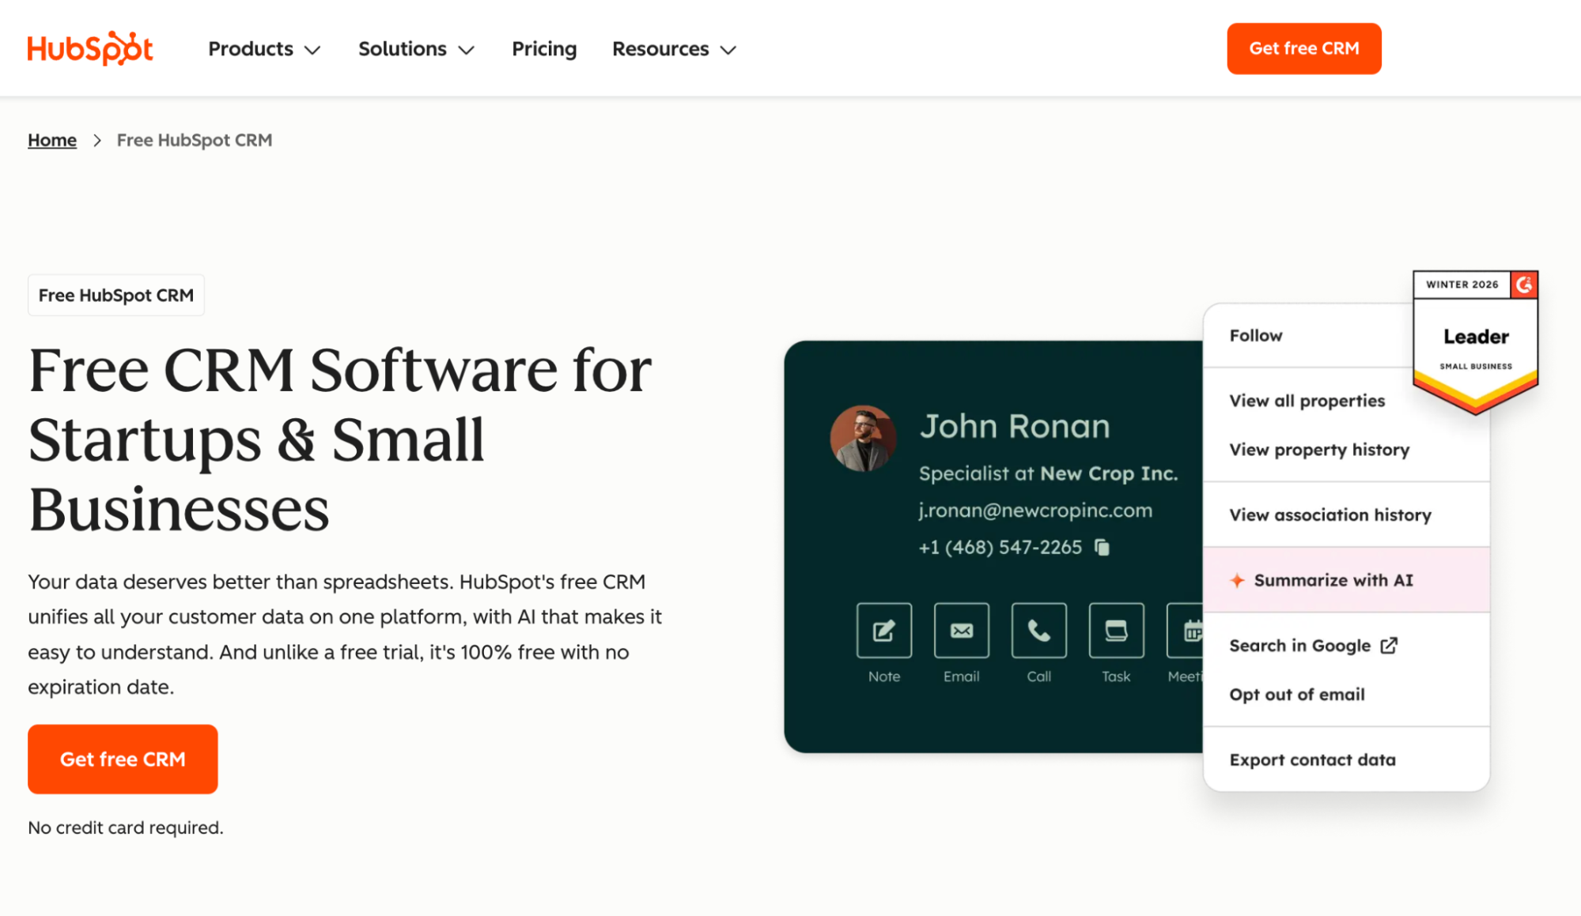Click the Task icon on contact card
Viewport: 1581px width, 916px height.
1116,631
